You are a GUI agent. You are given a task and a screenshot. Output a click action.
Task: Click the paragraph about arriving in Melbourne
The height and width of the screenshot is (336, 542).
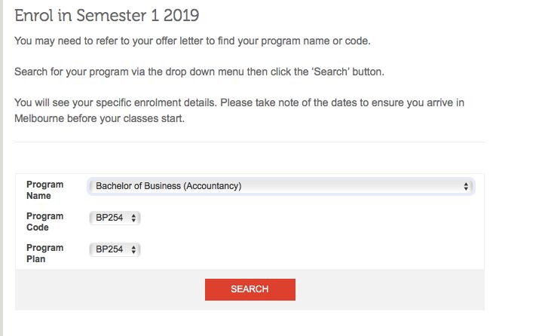[x=239, y=111]
